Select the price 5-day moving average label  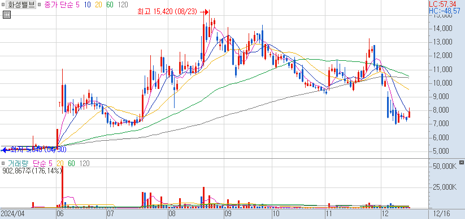coord(77,5)
